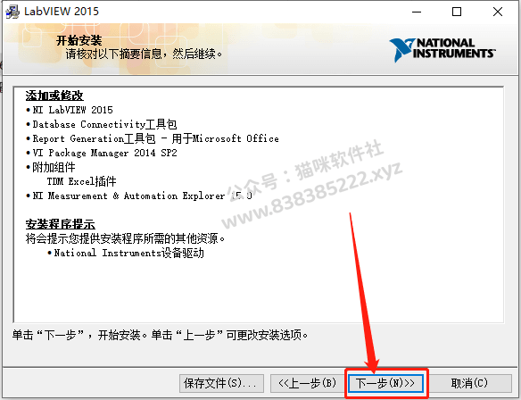Screen dimensions: 521x400
Task: Click the 开始安装 header title
Action: (79, 40)
